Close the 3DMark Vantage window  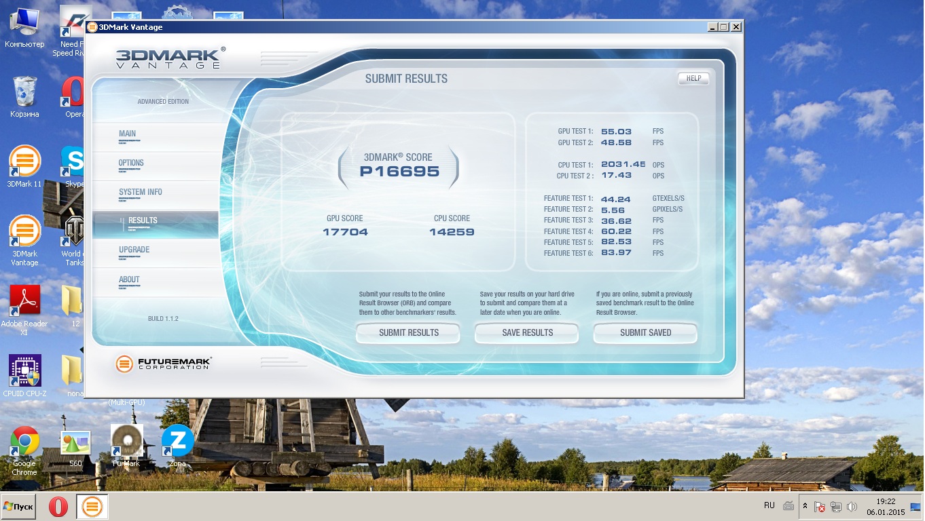[x=736, y=27]
